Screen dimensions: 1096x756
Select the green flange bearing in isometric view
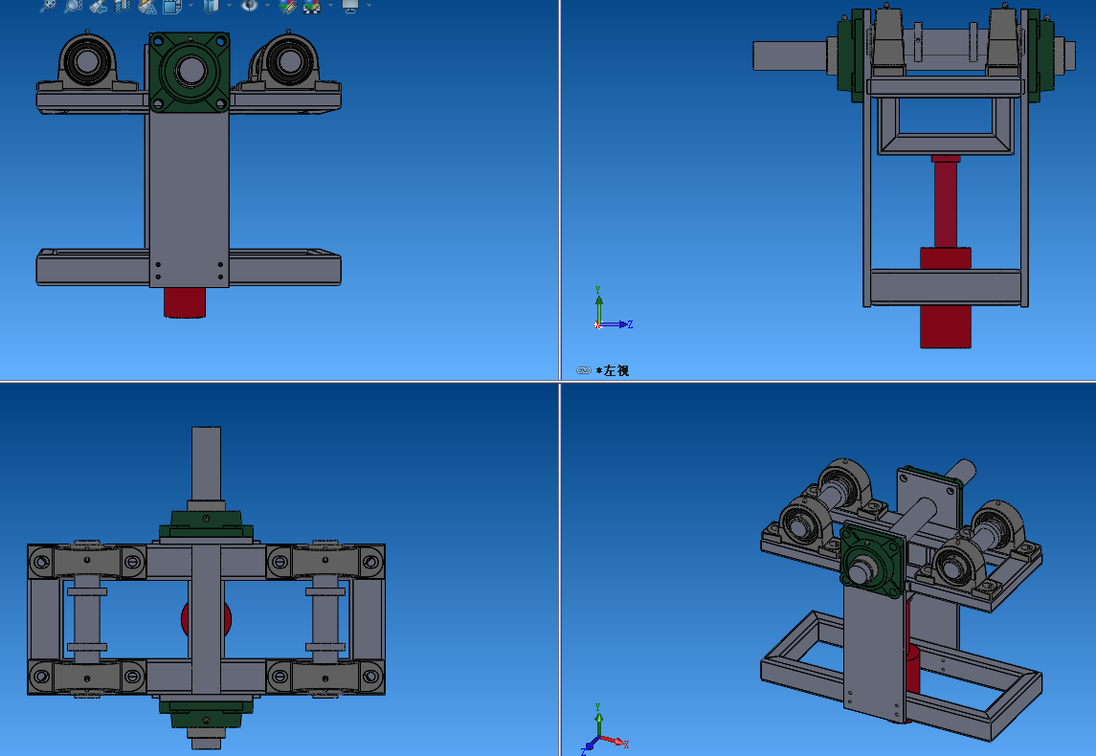[872, 561]
